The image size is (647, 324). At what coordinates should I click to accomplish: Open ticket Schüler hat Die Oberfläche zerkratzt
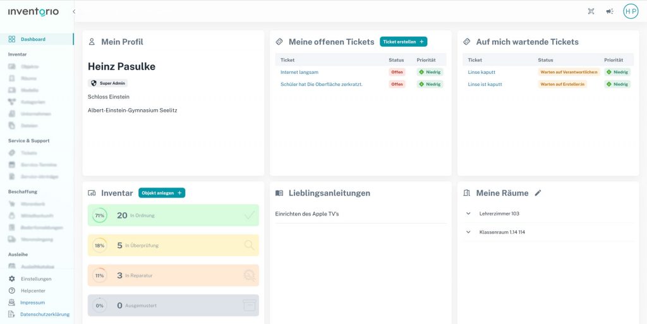click(x=322, y=84)
